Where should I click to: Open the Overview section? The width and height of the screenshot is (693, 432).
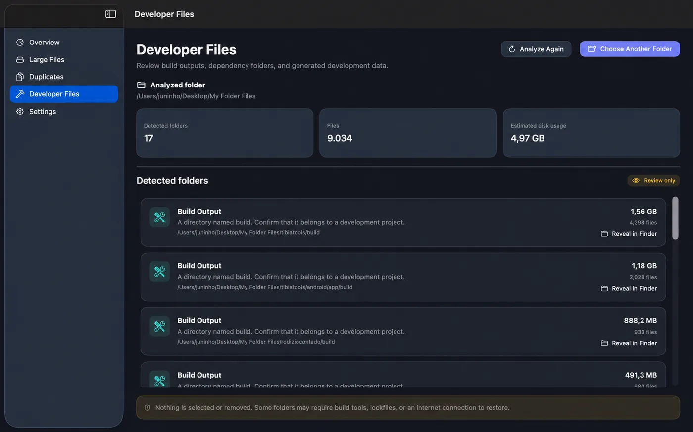click(64, 43)
